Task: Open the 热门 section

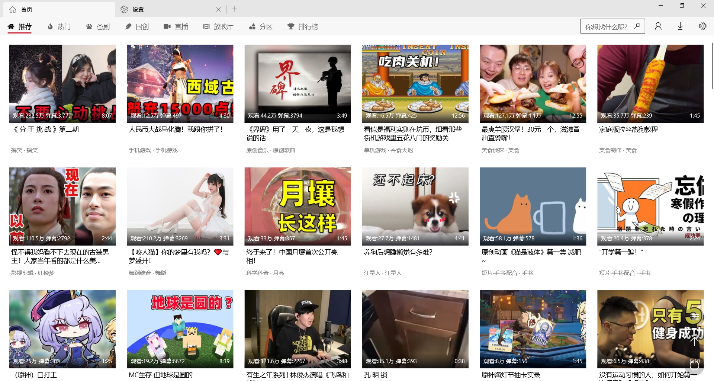Action: pyautogui.click(x=59, y=26)
